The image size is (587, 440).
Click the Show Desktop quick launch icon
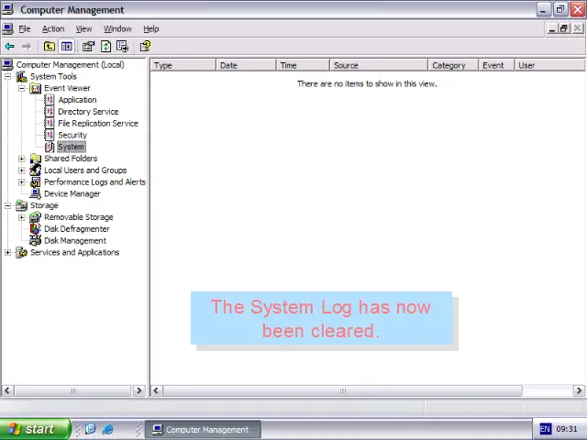click(x=91, y=429)
